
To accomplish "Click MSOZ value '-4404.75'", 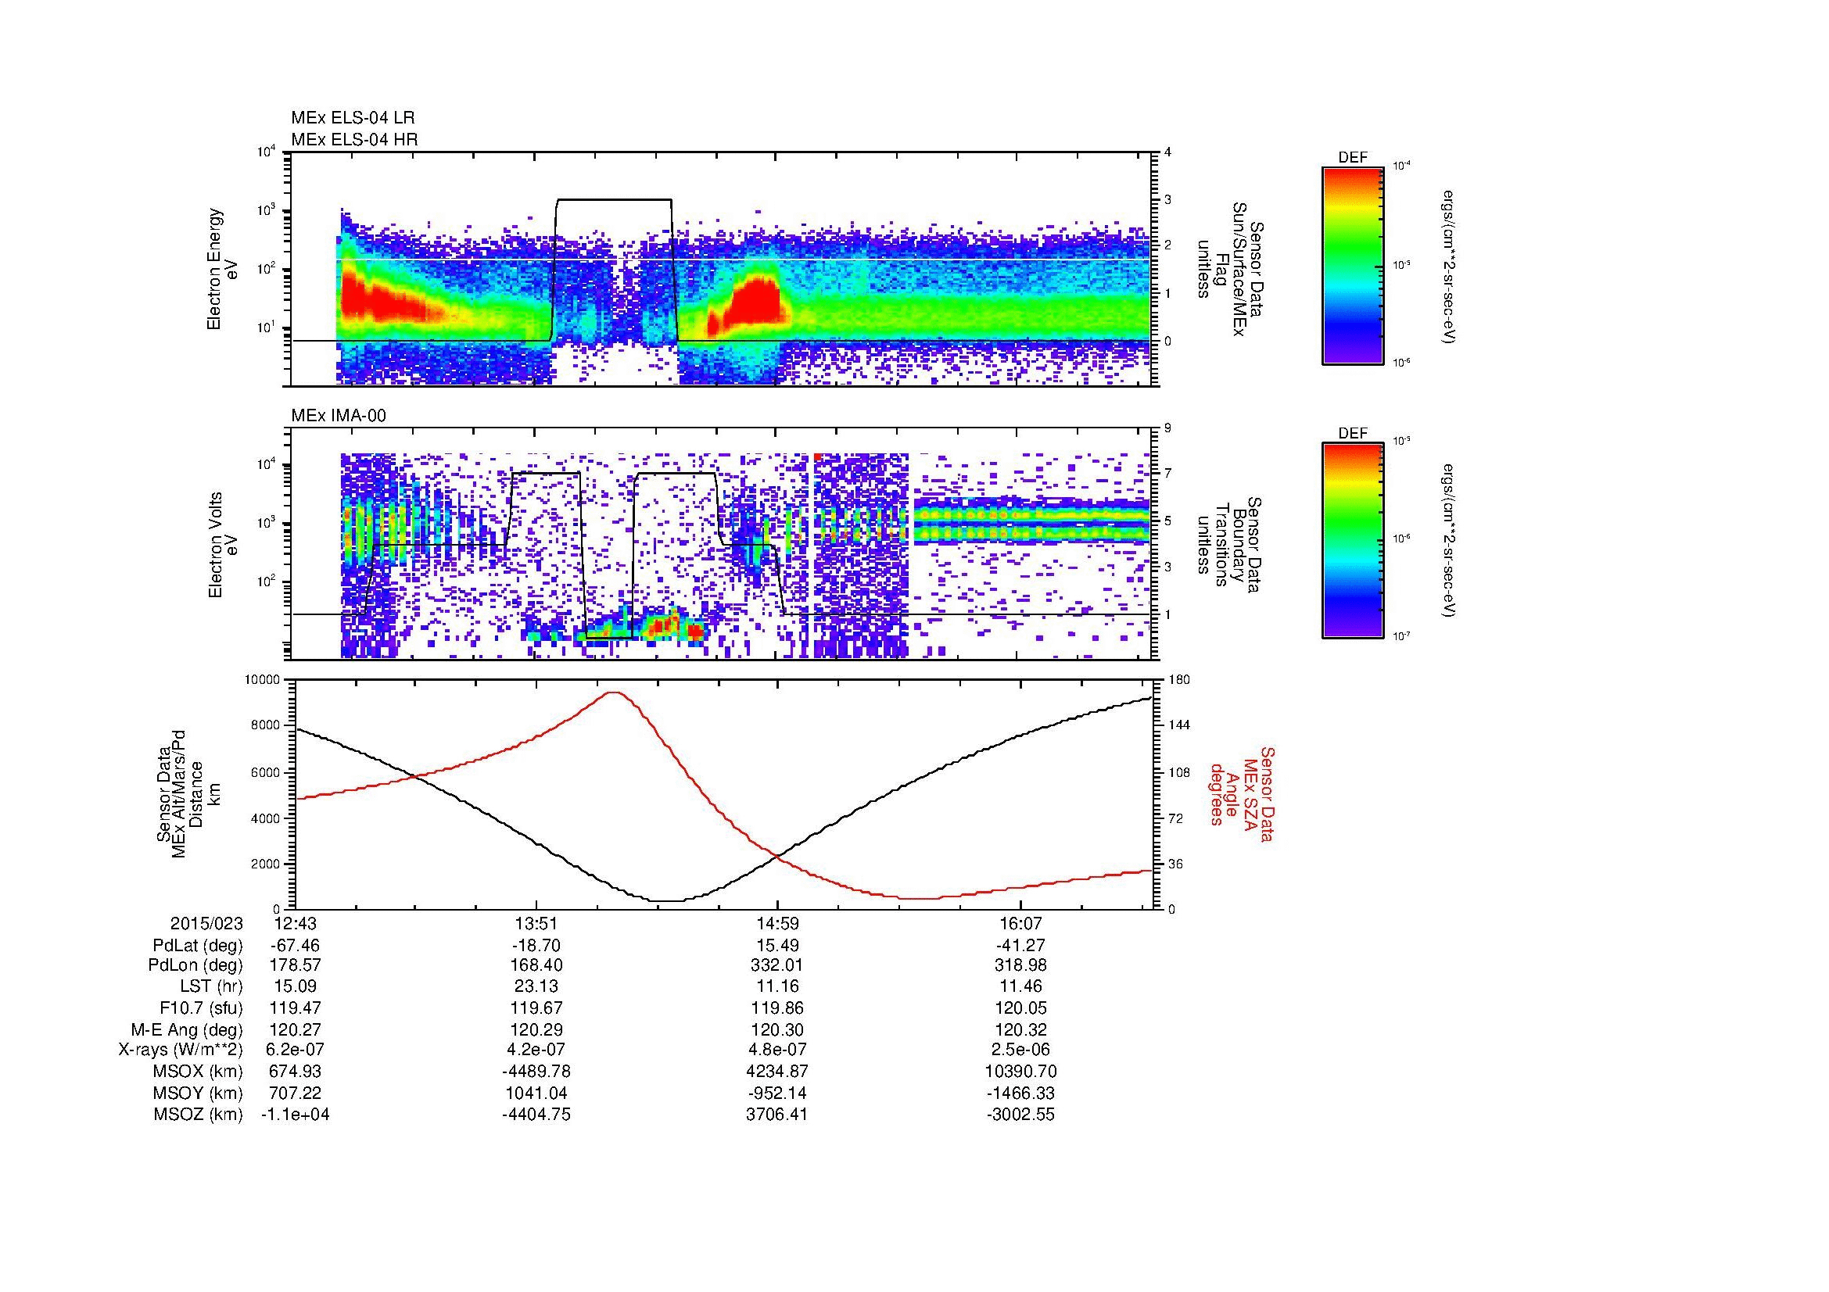I will click(536, 1115).
